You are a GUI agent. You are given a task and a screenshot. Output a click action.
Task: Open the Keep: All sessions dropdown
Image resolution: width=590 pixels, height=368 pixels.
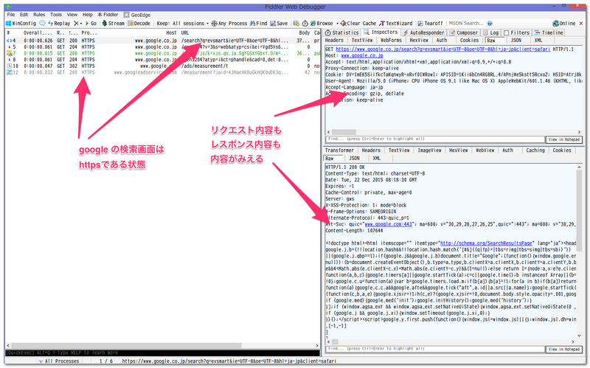(182, 24)
